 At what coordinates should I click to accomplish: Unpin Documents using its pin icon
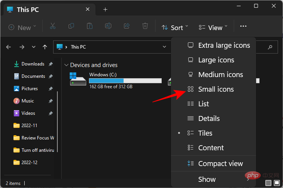point(51,76)
